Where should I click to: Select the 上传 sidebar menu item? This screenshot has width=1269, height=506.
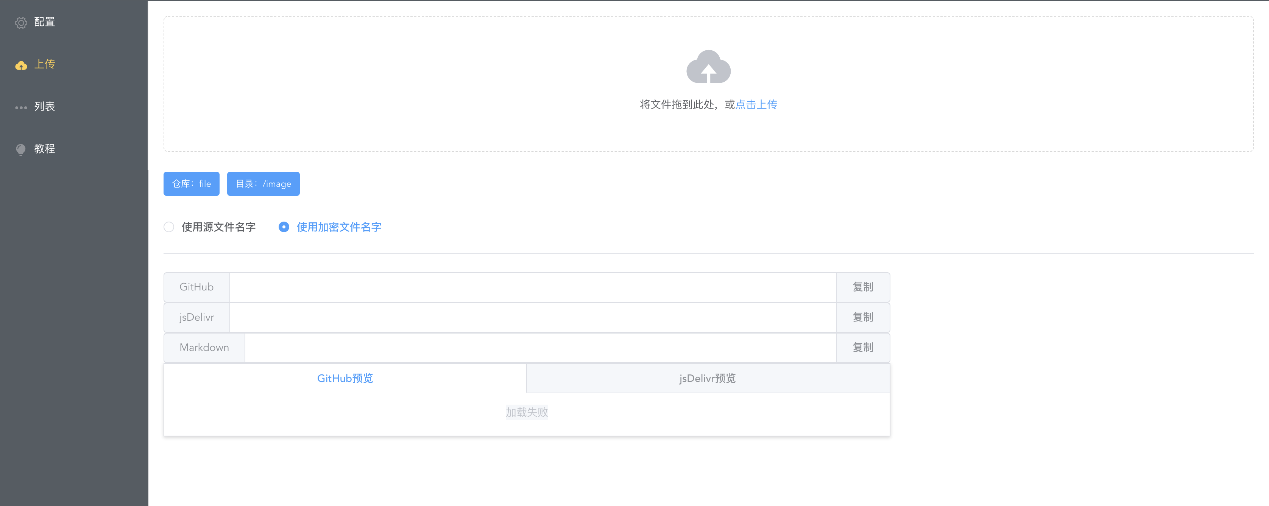click(74, 65)
